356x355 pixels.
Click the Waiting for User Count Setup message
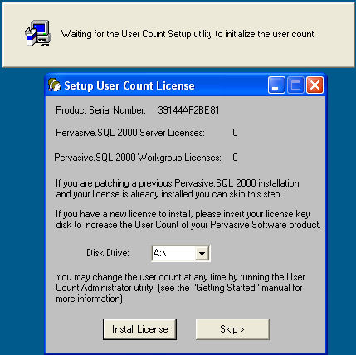188,34
